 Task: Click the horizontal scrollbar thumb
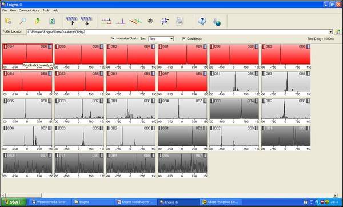[x=23, y=195]
